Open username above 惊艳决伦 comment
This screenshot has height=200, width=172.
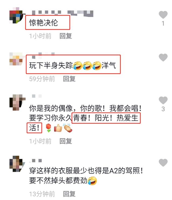click(x=62, y=13)
